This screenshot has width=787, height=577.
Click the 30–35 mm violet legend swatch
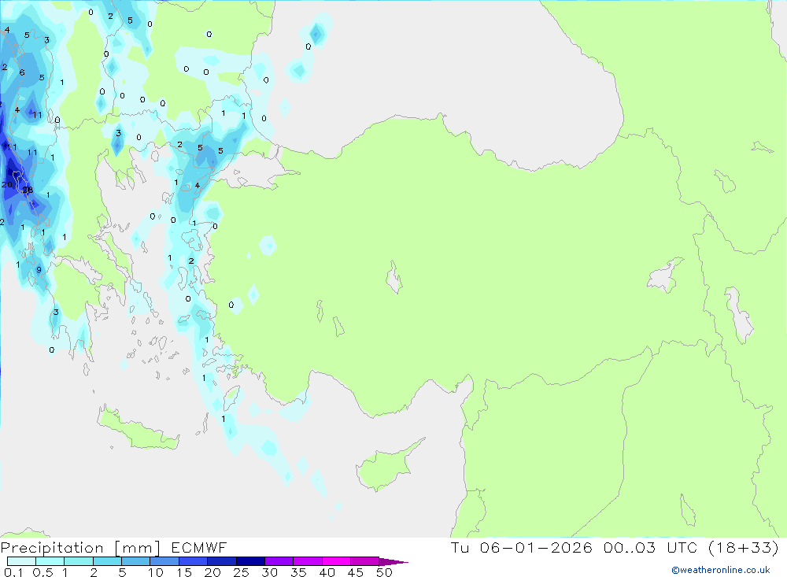click(x=279, y=561)
